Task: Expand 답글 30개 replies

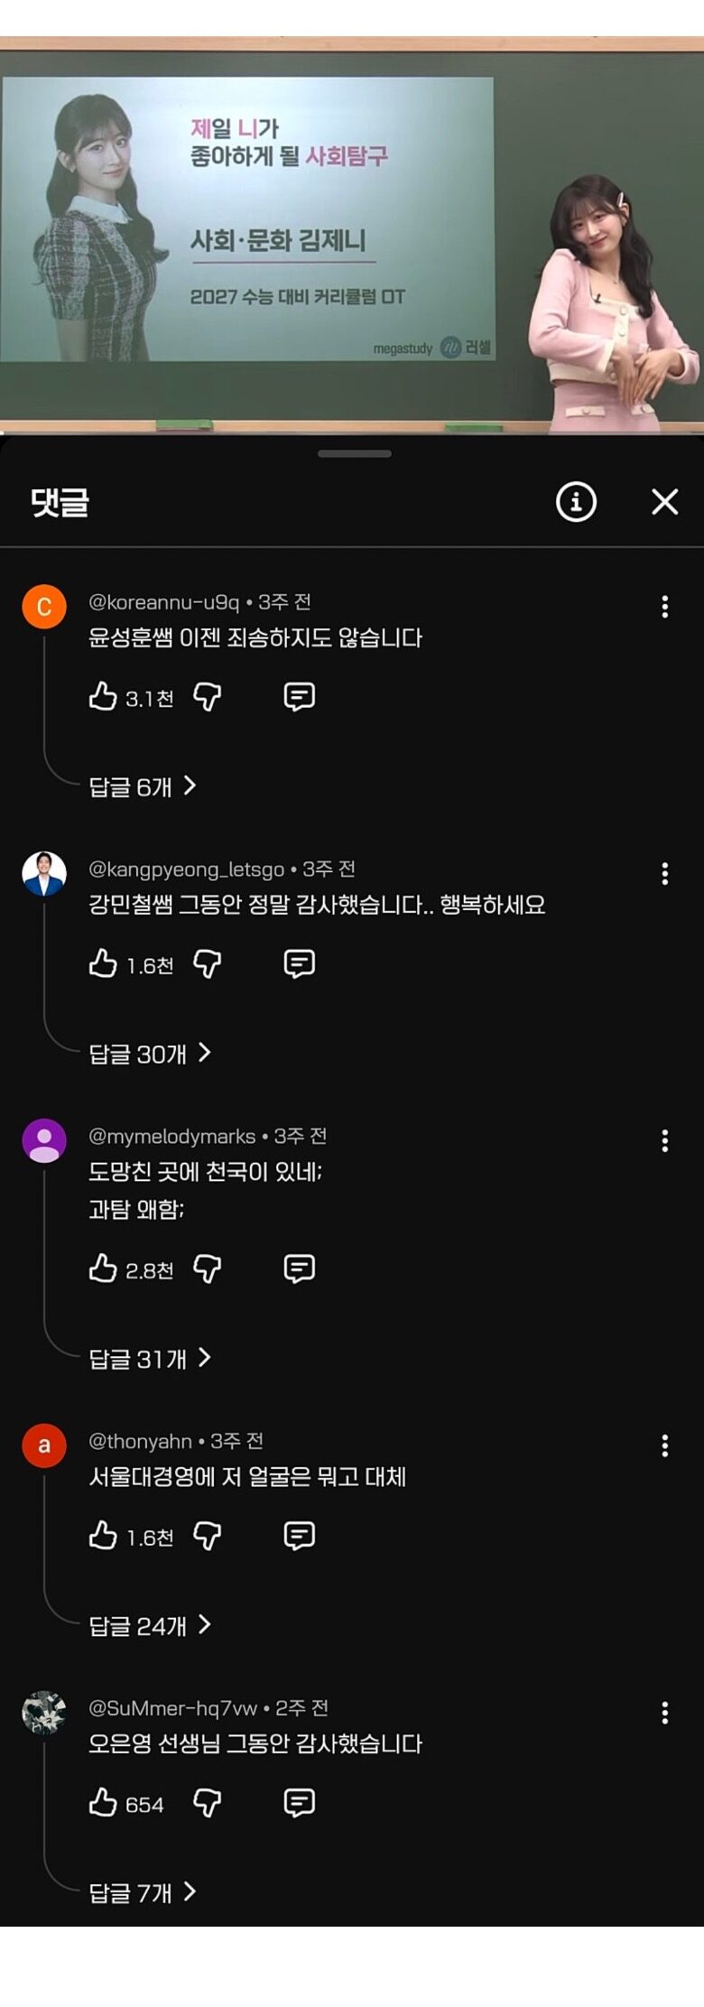Action: coord(149,1054)
